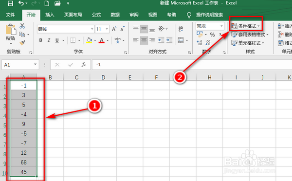292x181 pixels.
Task: Switch to the 页面布局 ribbon tab
Action: 73,15
